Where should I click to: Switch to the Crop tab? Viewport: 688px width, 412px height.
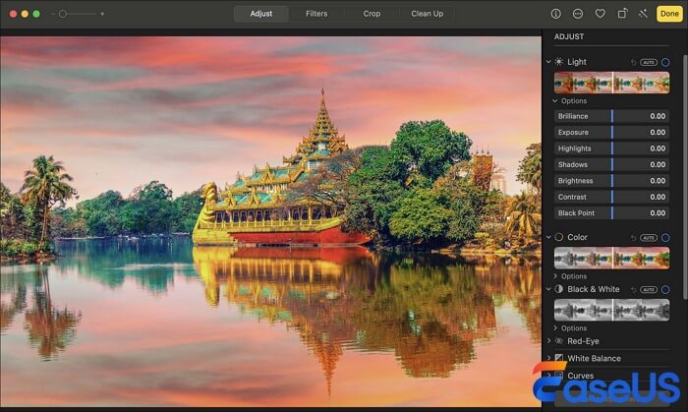[x=372, y=14]
